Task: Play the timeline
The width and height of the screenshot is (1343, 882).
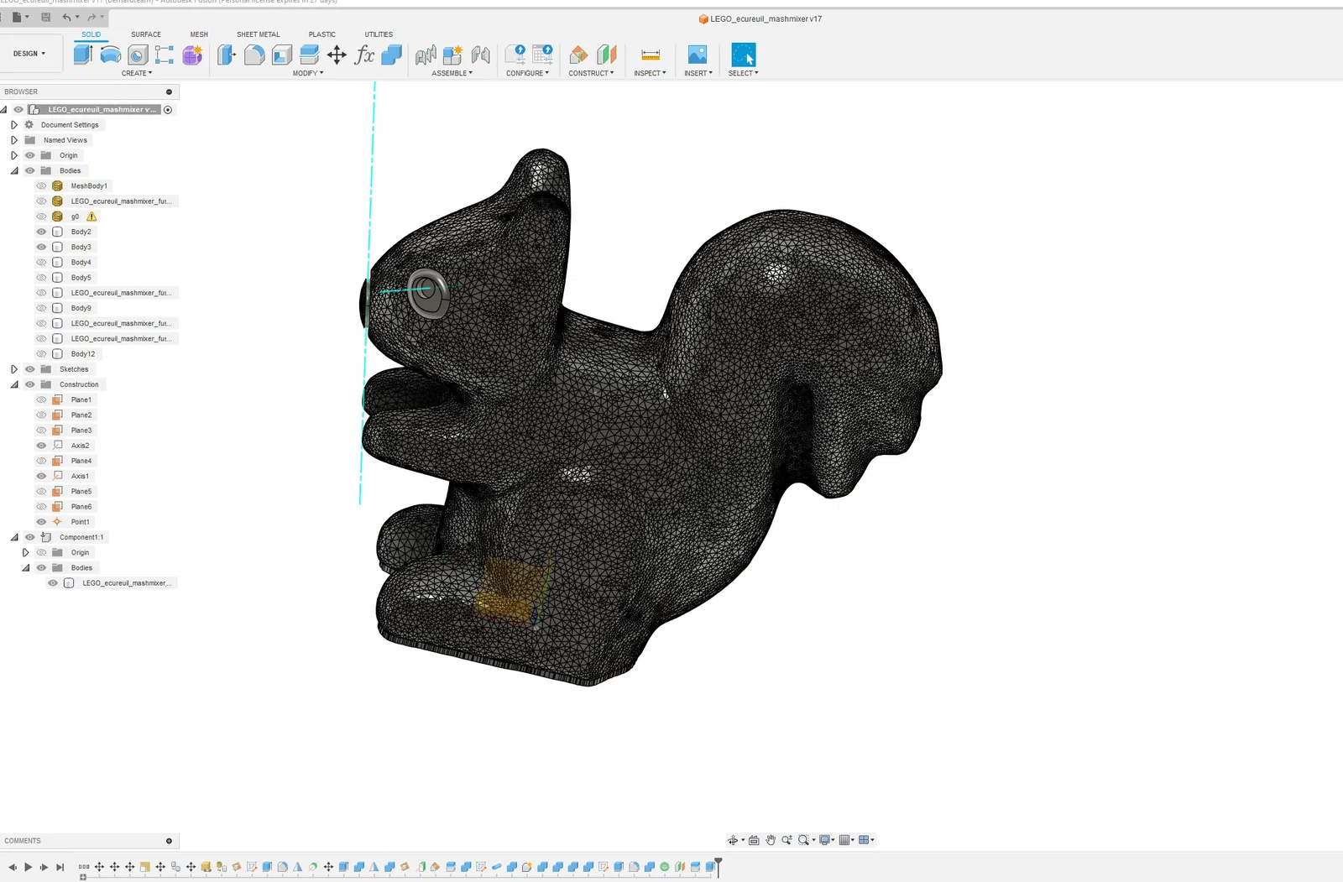Action: coord(28,867)
